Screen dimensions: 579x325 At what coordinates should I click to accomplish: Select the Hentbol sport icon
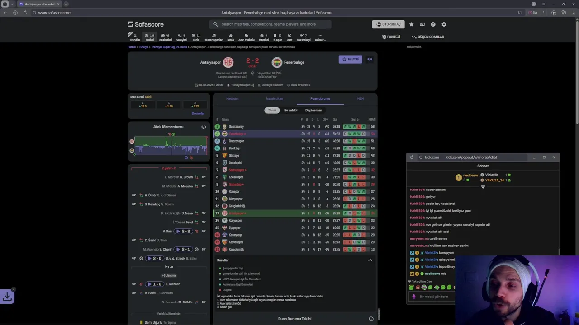click(x=264, y=37)
